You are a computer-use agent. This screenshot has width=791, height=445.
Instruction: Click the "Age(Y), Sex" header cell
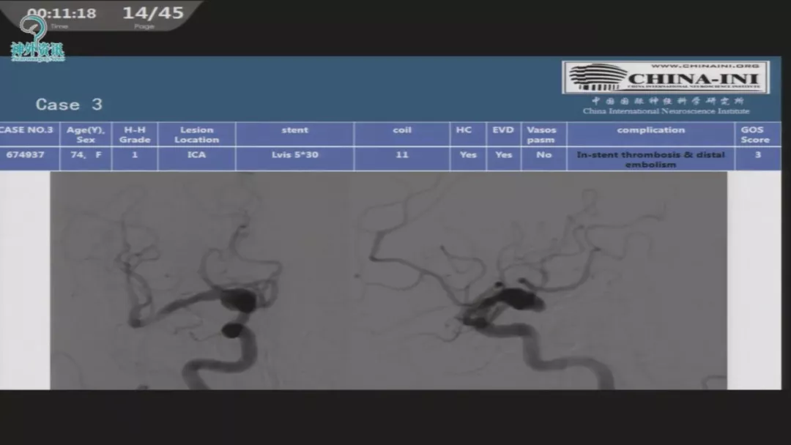(x=86, y=135)
